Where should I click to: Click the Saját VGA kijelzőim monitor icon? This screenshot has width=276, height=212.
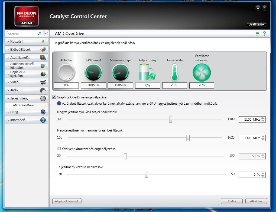click(43, 74)
